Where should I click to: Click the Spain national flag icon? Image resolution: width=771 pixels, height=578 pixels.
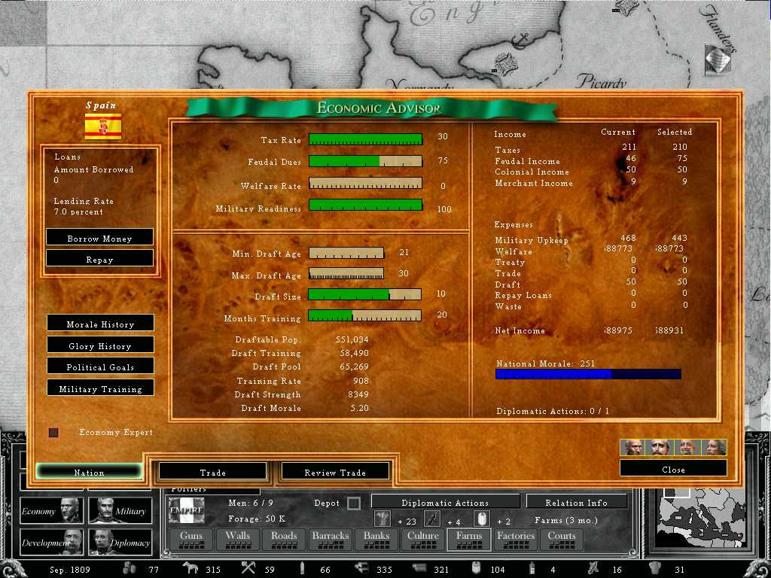pyautogui.click(x=102, y=126)
